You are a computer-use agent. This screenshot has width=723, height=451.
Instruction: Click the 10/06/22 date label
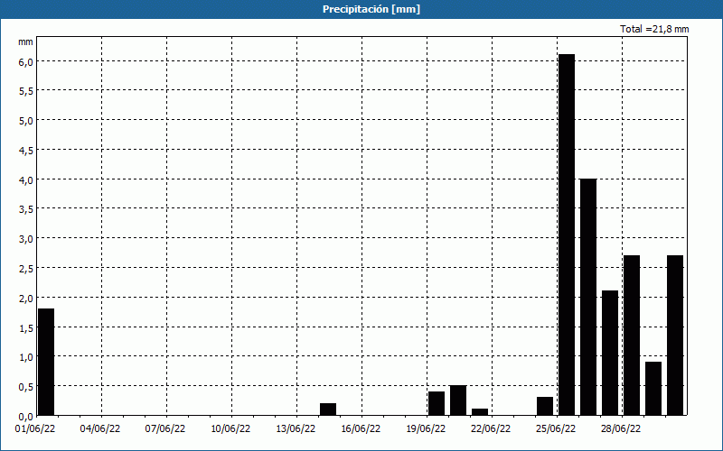point(230,429)
